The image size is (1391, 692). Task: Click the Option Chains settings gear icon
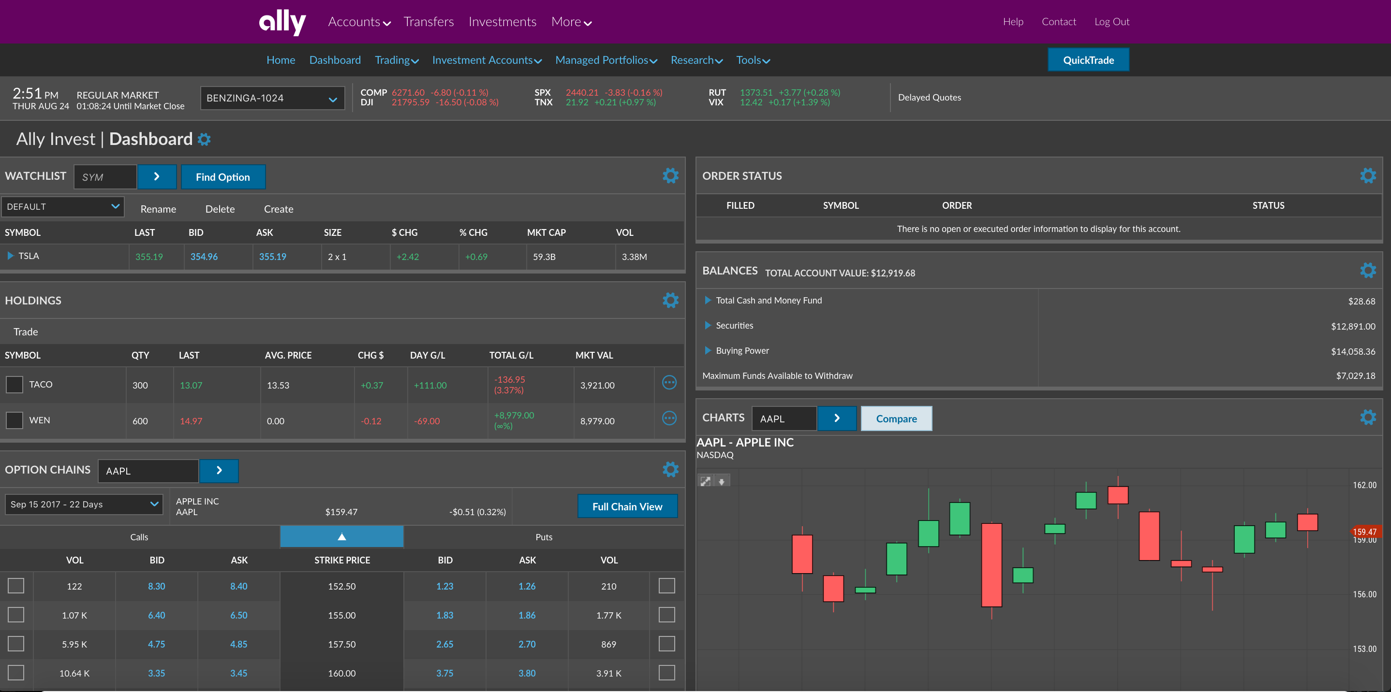click(x=671, y=470)
